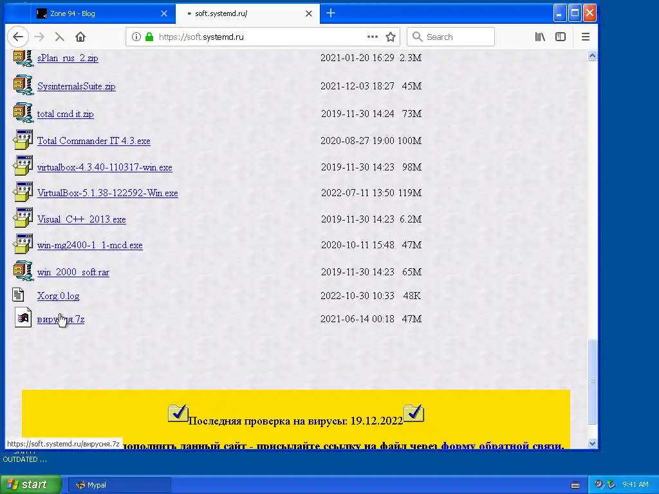Image resolution: width=659 pixels, height=494 pixels.
Task: Click the вирусня.7z link
Action: click(x=61, y=319)
